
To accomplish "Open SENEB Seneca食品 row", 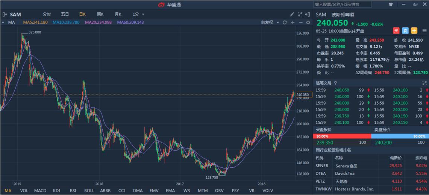I will pos(371,166).
